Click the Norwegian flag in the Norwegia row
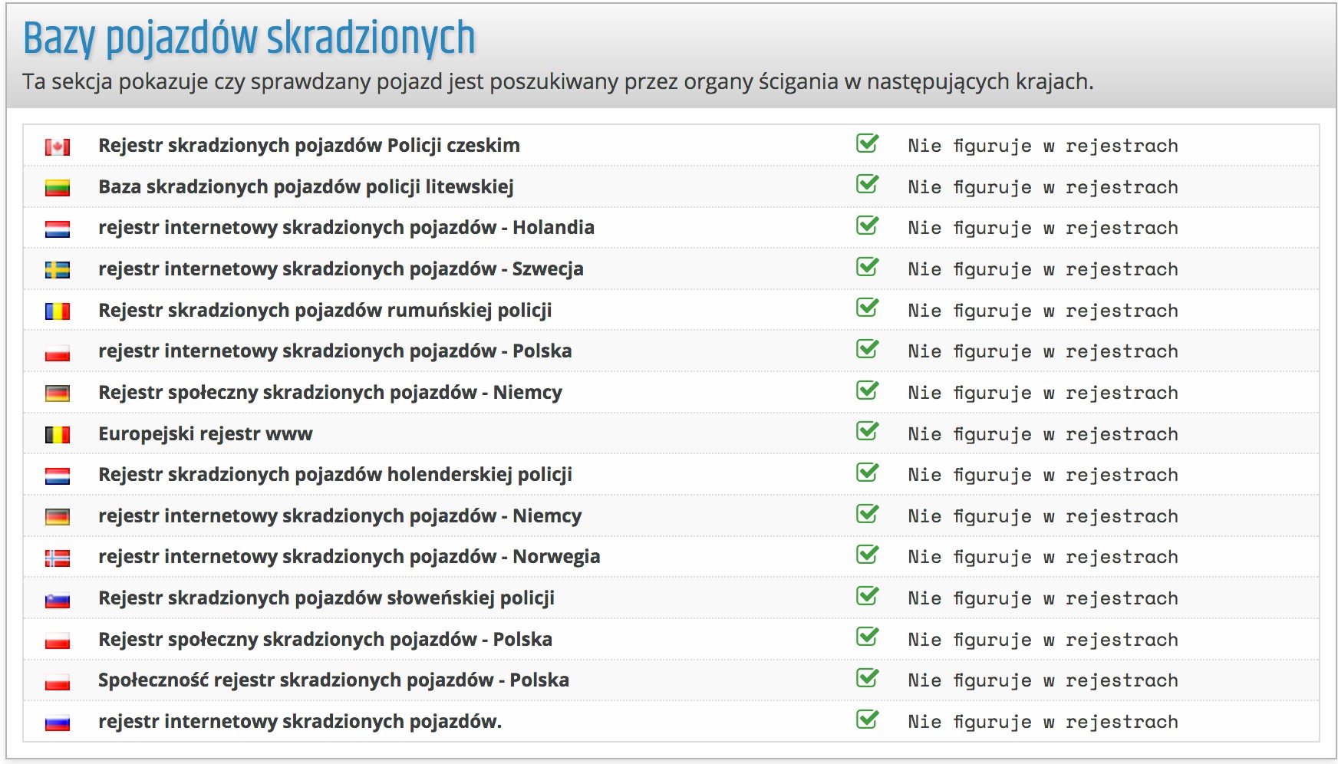1338x764 pixels. click(58, 558)
